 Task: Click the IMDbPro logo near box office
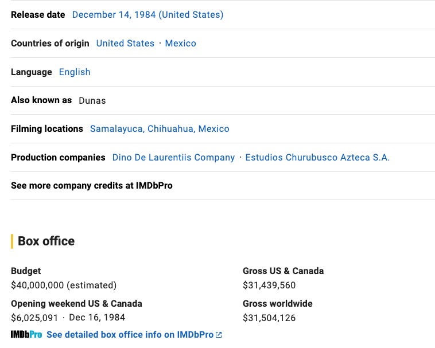(26, 335)
